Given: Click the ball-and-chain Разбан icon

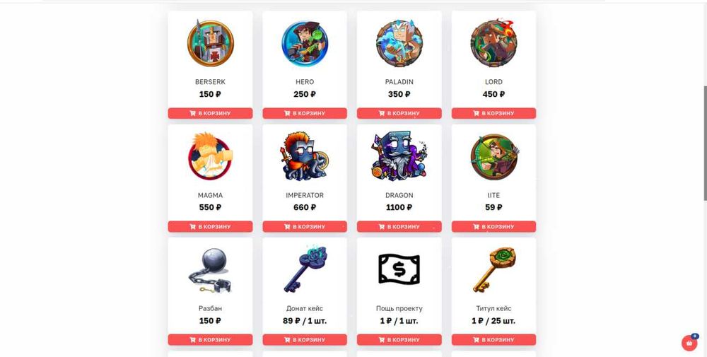Looking at the screenshot, I should [x=210, y=270].
